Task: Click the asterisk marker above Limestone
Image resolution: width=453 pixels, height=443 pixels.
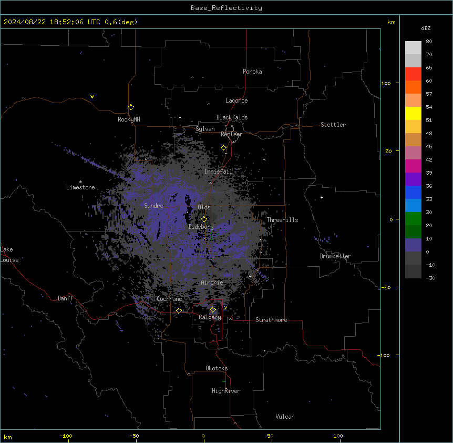Action: coord(80,182)
